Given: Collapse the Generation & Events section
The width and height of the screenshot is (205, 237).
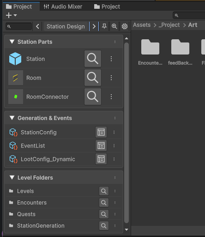Looking at the screenshot, I should [x=12, y=118].
